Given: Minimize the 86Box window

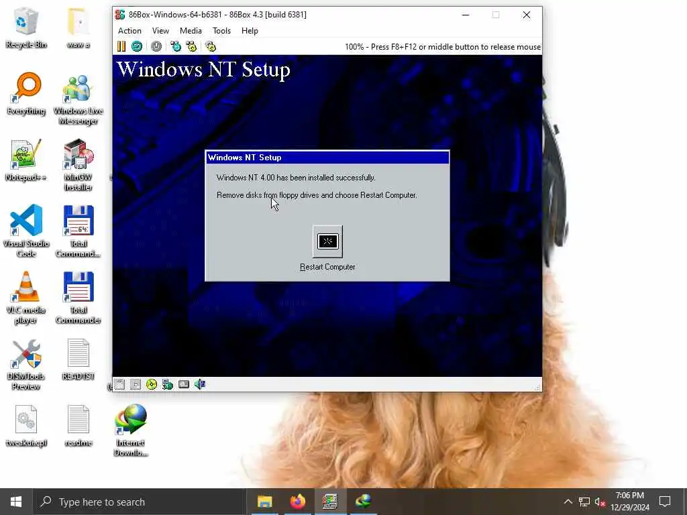Looking at the screenshot, I should [x=466, y=15].
